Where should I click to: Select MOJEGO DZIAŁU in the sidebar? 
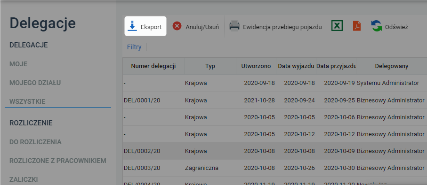pos(35,83)
